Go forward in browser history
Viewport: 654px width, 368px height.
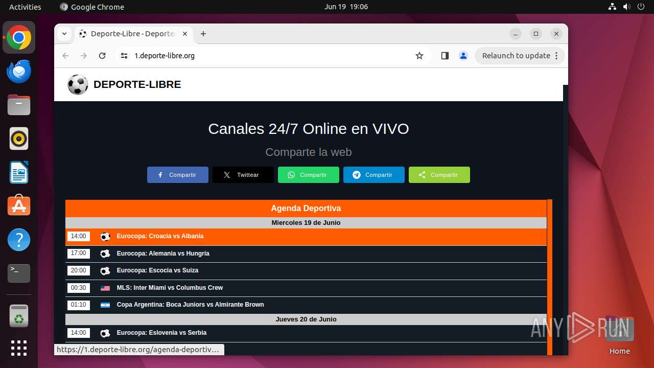(84, 56)
